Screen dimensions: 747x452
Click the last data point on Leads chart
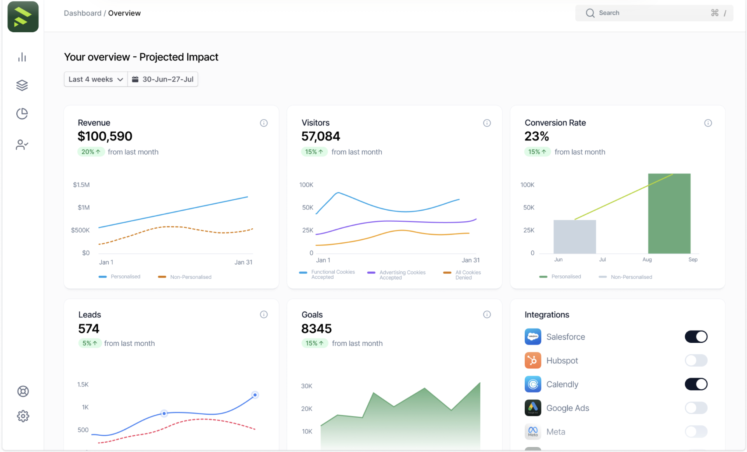[255, 395]
